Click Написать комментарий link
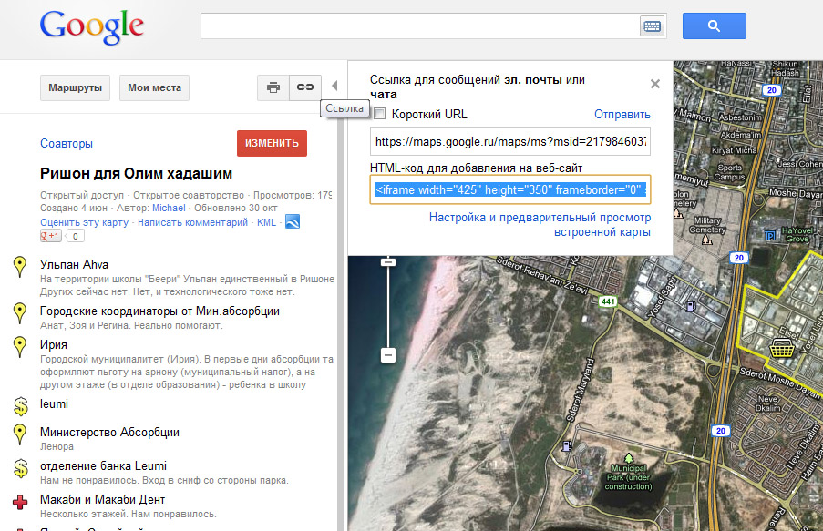Viewport: 823px width, 531px height. 192,222
